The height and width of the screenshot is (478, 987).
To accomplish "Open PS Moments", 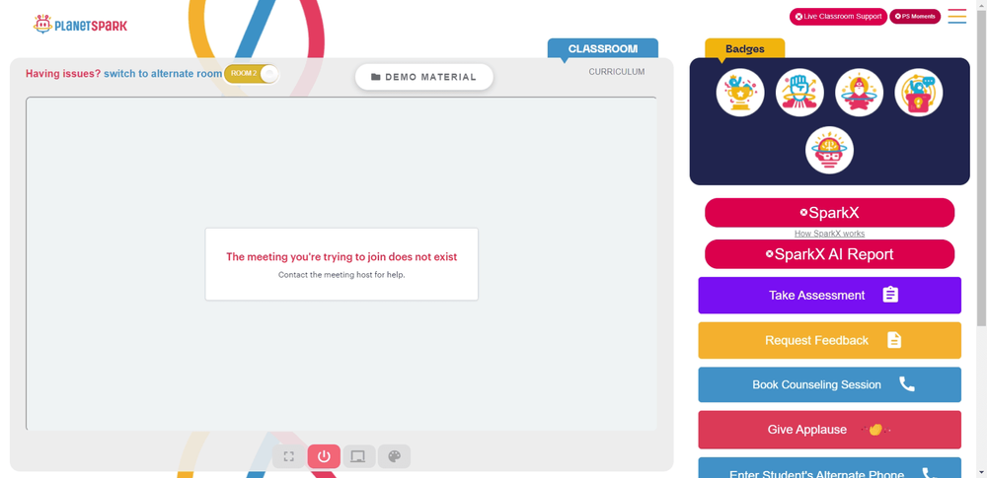I will tap(915, 17).
